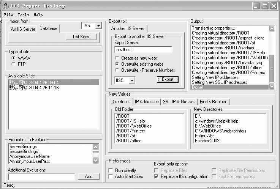Switch to the IP Addresses tab
This screenshot has width=280, height=189.
[x=147, y=102]
